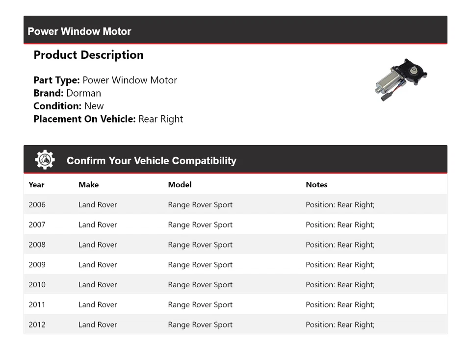The image size is (471, 350).
Task: Select the 2007 year row cell
Action: click(x=37, y=225)
